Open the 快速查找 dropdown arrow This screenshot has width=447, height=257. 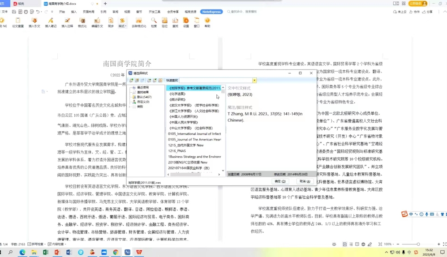254,81
